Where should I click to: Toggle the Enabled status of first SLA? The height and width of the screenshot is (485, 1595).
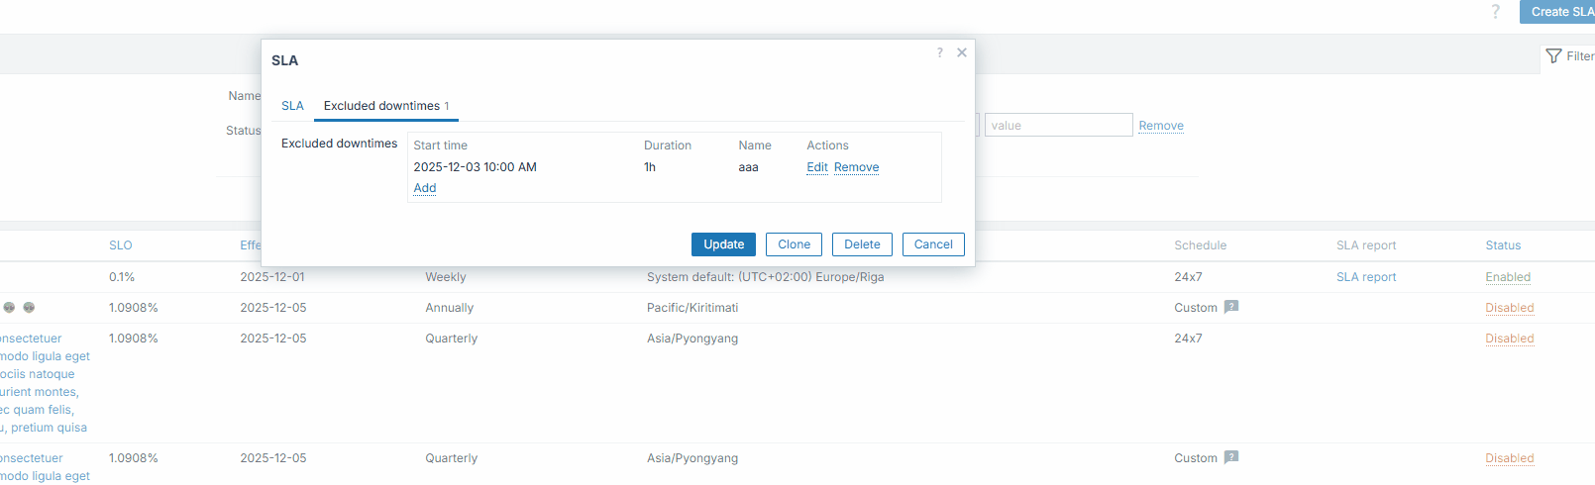[x=1507, y=277]
